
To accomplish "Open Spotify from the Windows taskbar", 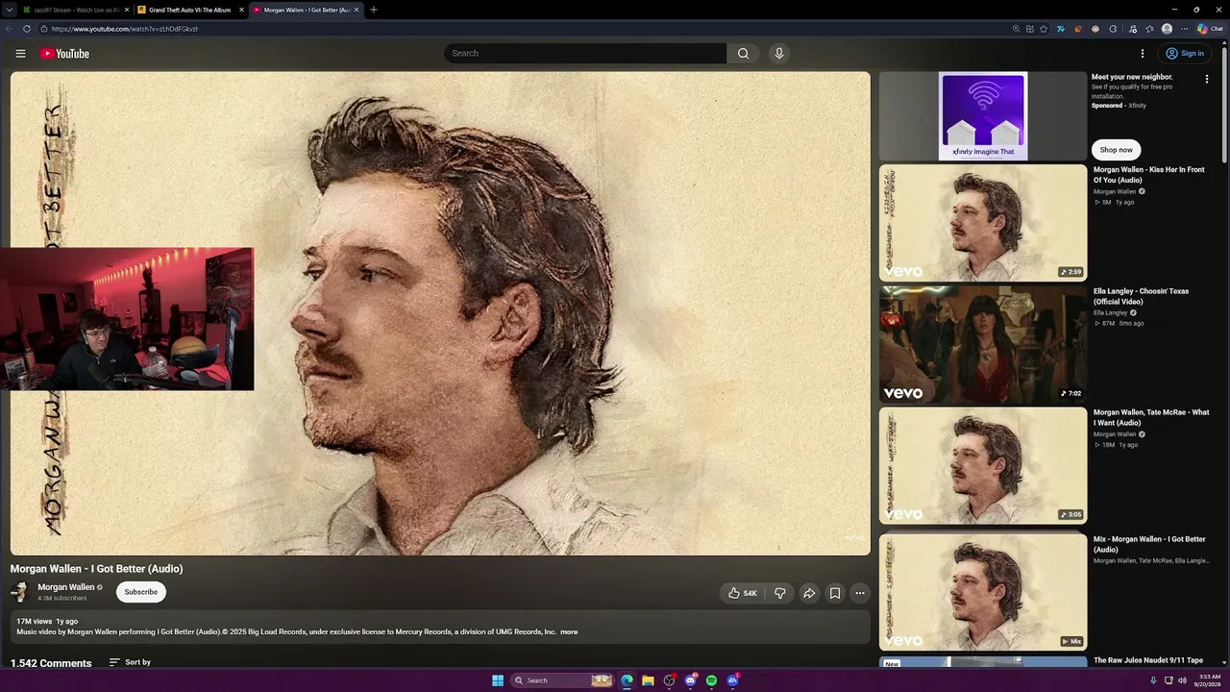I will point(711,680).
